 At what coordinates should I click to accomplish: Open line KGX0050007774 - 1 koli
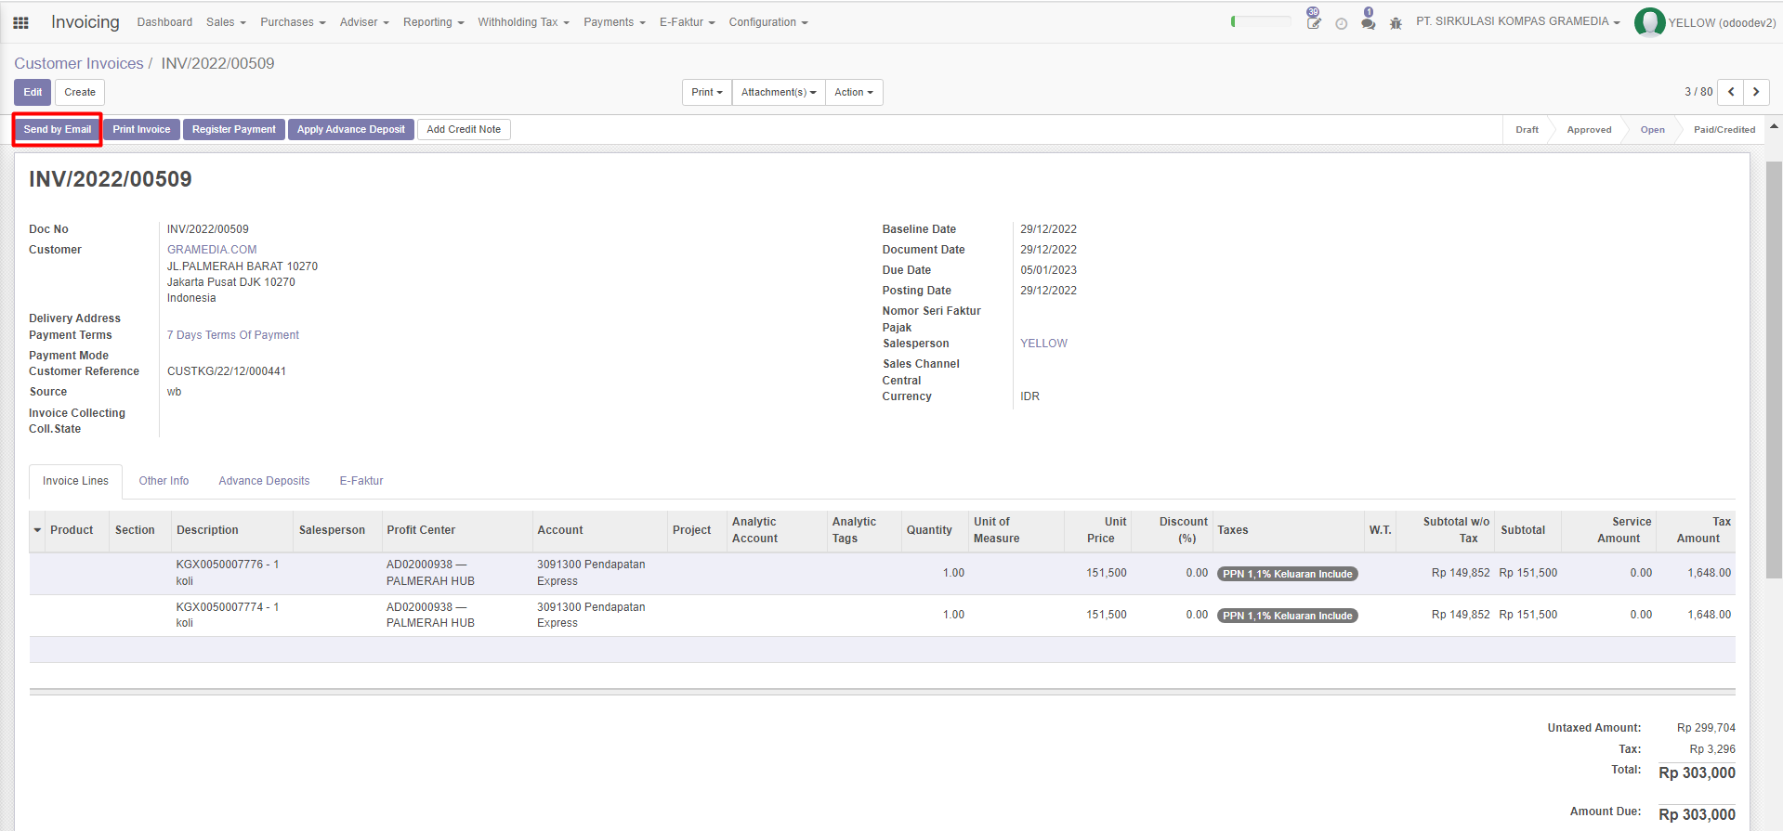[x=882, y=615]
